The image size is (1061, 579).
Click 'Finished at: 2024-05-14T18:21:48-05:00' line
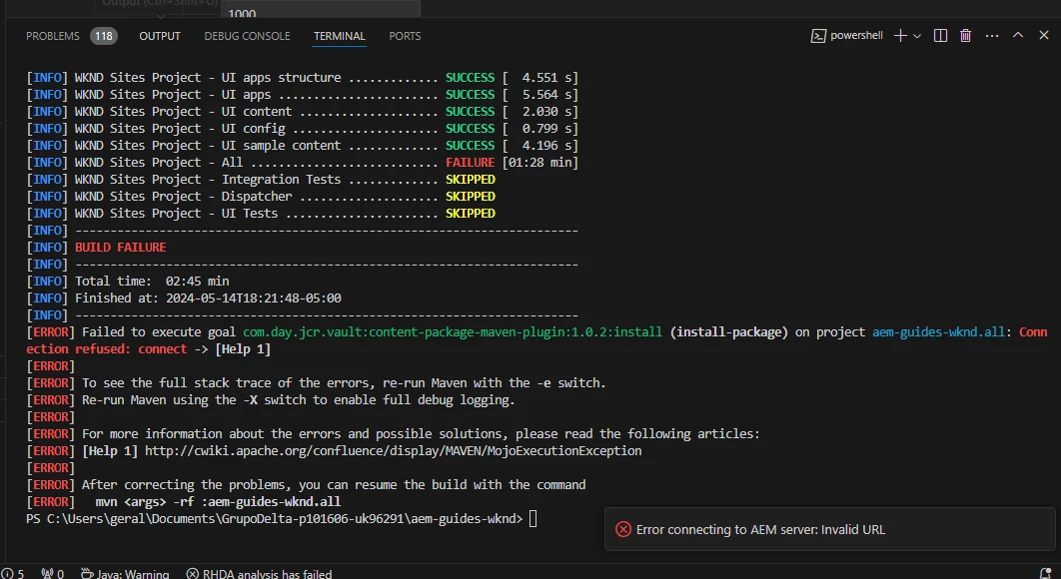pyautogui.click(x=208, y=297)
